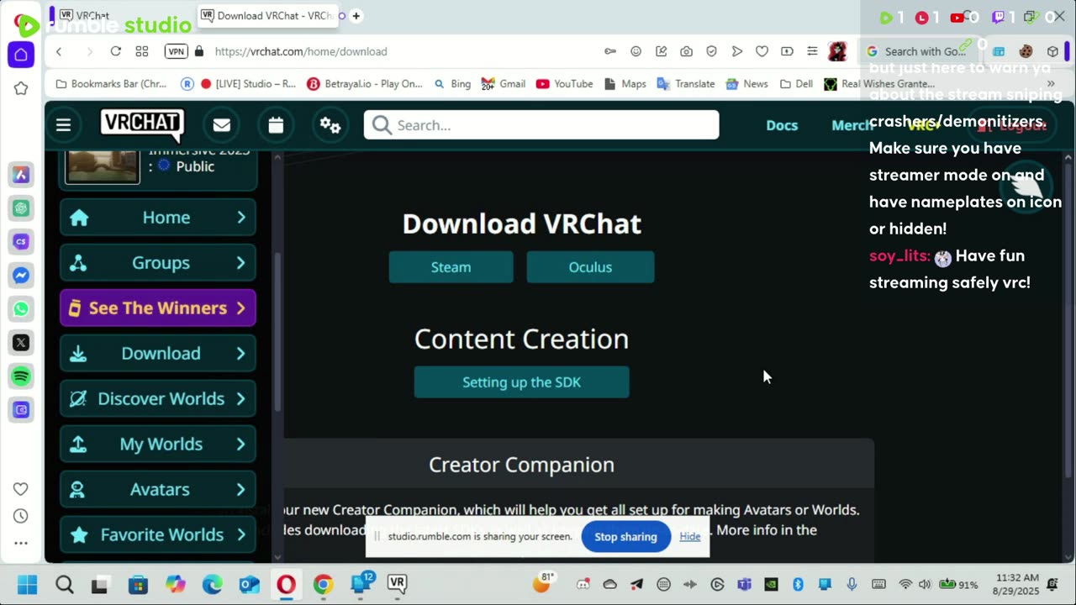
Task: Open X (Twitter) in Opera sidebar
Action: [21, 343]
